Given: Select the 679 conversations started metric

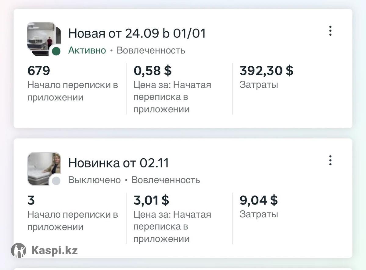Looking at the screenshot, I should 39,71.
